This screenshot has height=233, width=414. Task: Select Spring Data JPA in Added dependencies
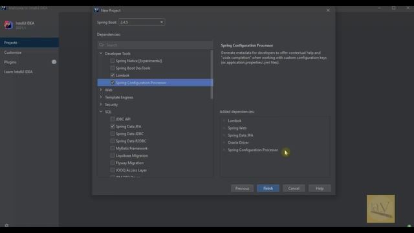(x=240, y=135)
